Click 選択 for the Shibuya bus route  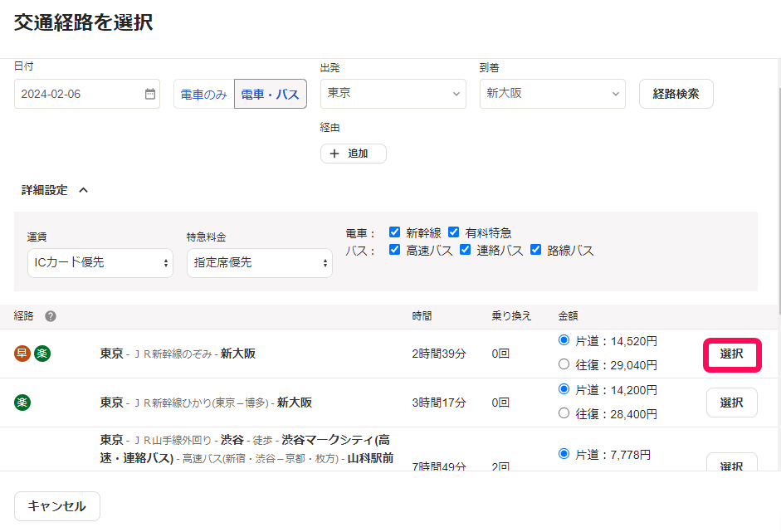pyautogui.click(x=732, y=461)
